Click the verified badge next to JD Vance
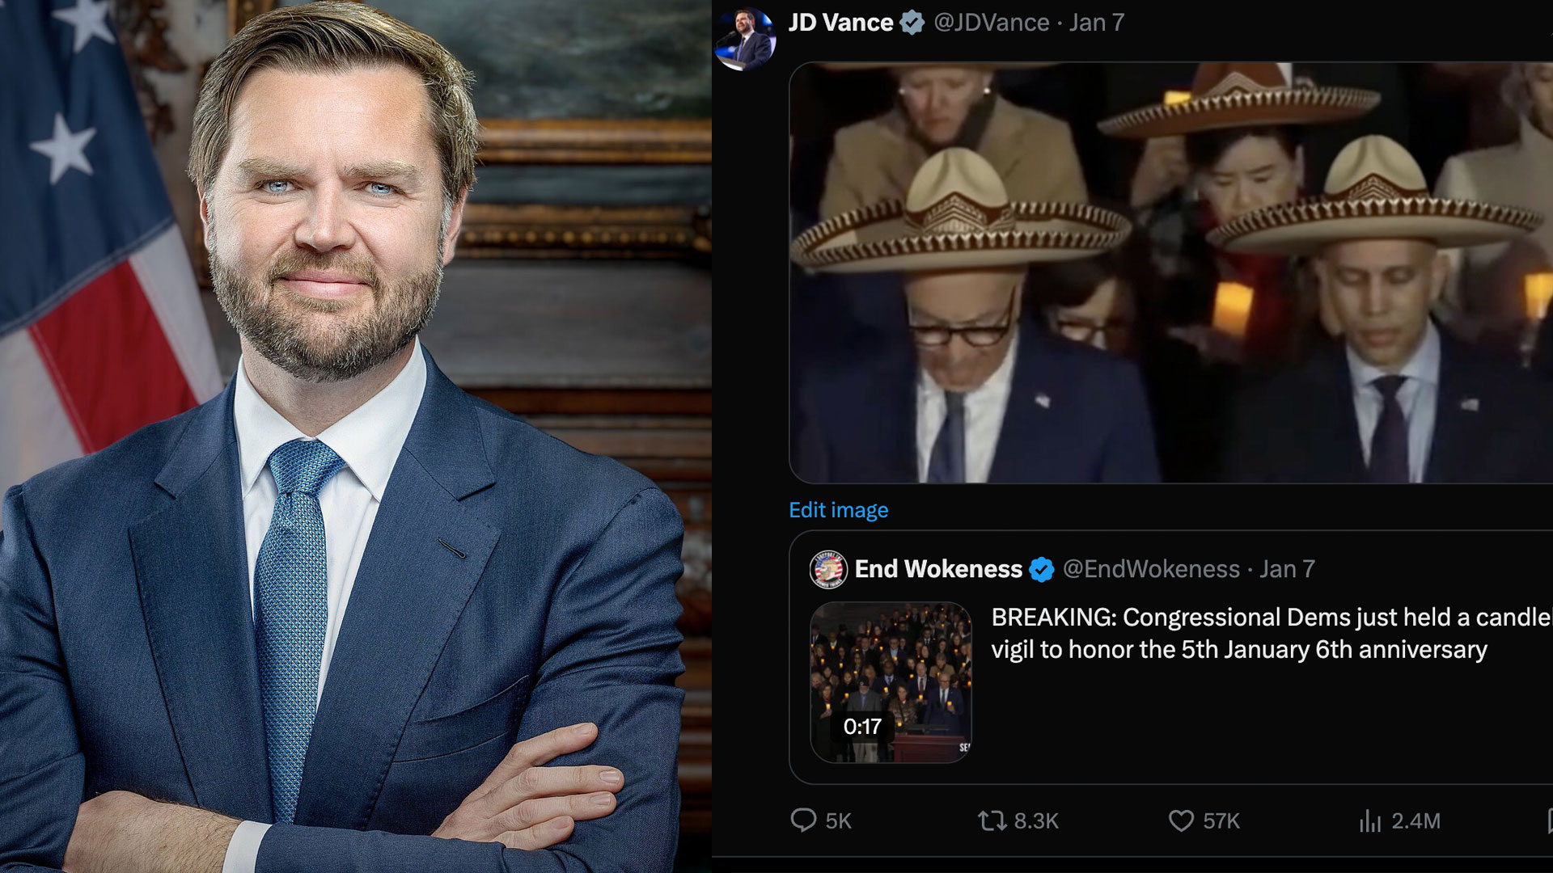The image size is (1553, 873). [x=912, y=23]
